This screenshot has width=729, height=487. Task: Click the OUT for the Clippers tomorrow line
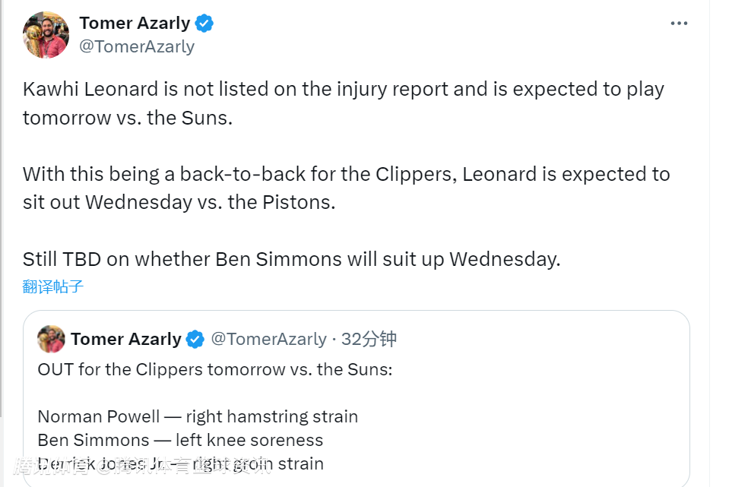[x=215, y=370]
